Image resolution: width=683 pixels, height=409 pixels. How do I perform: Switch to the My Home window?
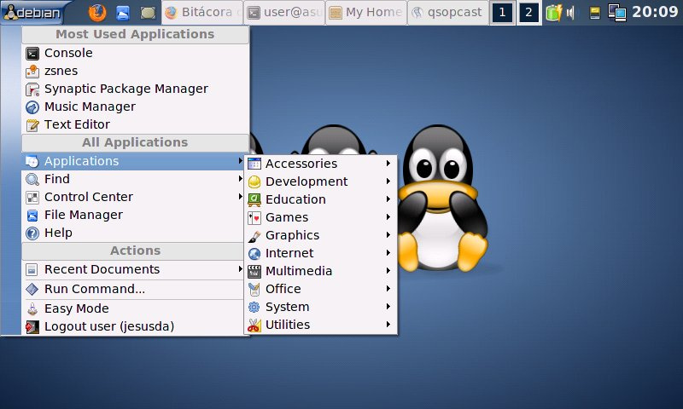(x=366, y=13)
